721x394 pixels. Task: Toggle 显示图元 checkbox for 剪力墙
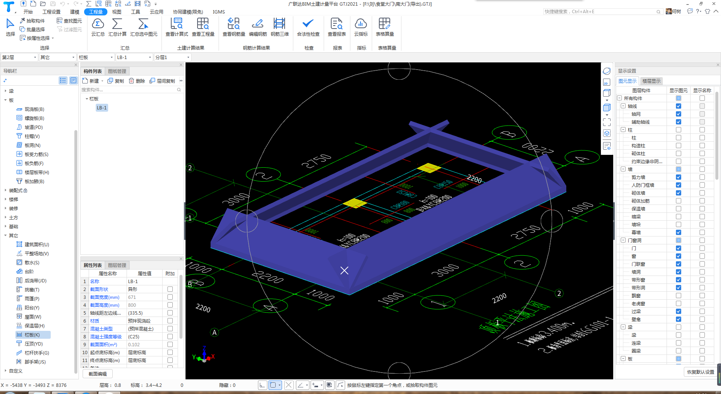click(x=678, y=177)
